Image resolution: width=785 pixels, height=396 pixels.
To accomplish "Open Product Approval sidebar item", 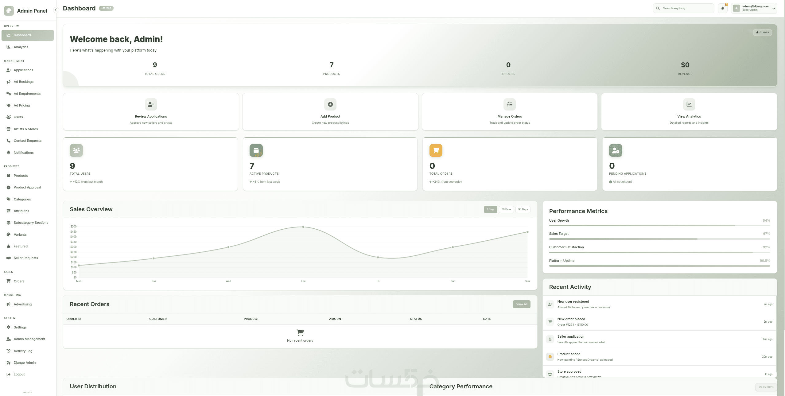I will point(27,187).
